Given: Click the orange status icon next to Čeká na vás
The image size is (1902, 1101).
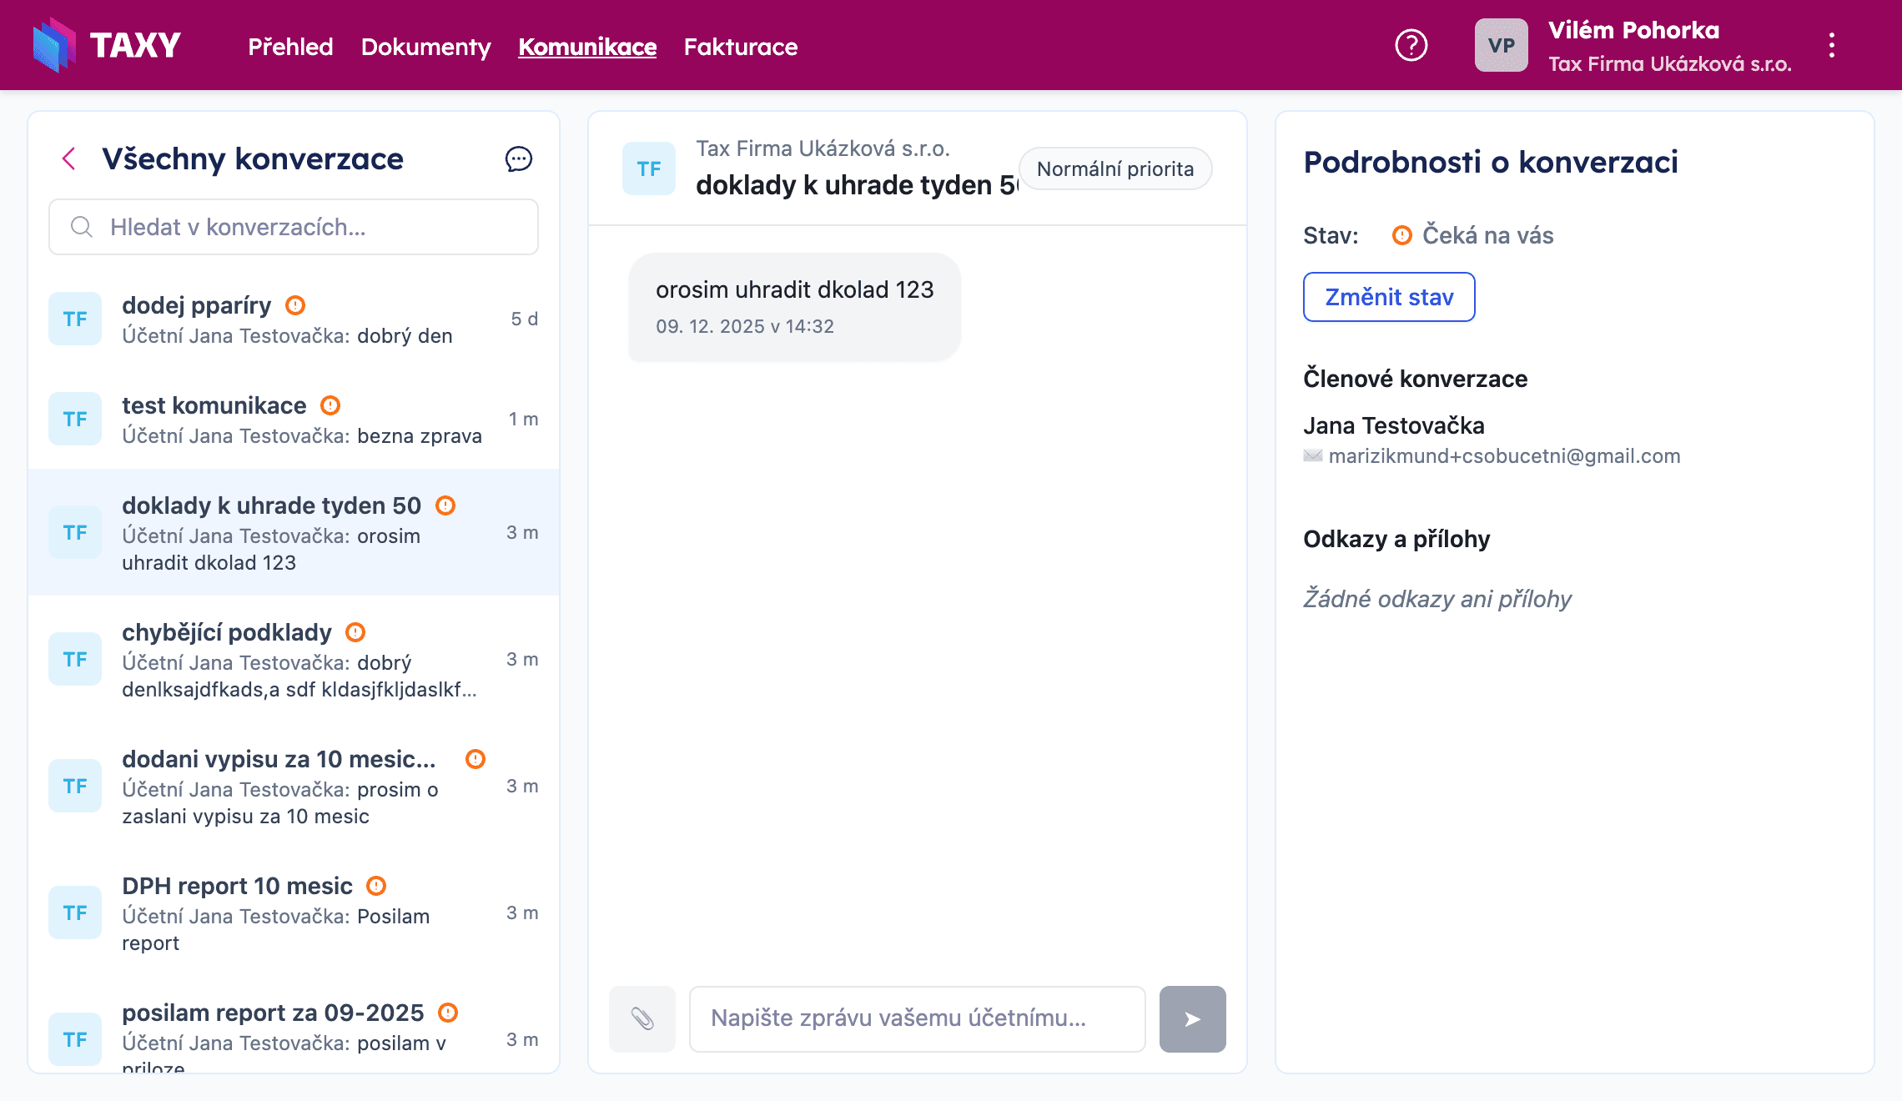Looking at the screenshot, I should tap(1401, 235).
